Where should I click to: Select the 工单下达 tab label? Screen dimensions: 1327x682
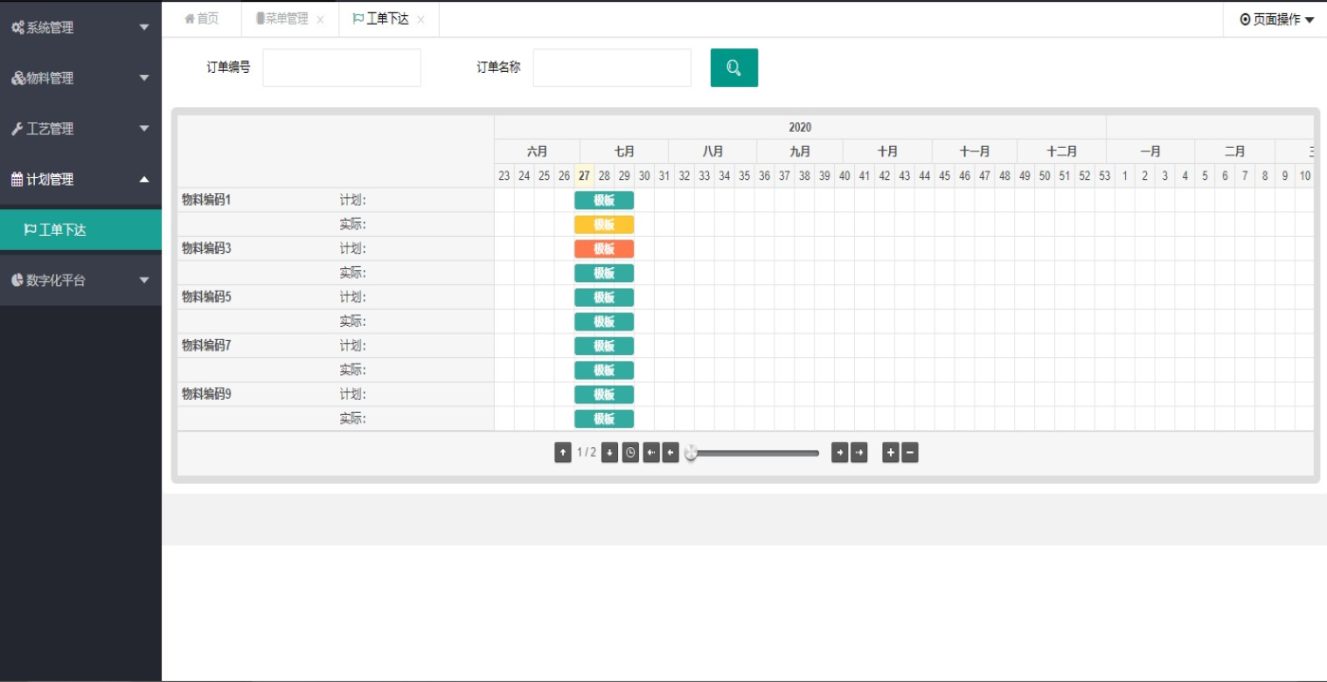[388, 19]
